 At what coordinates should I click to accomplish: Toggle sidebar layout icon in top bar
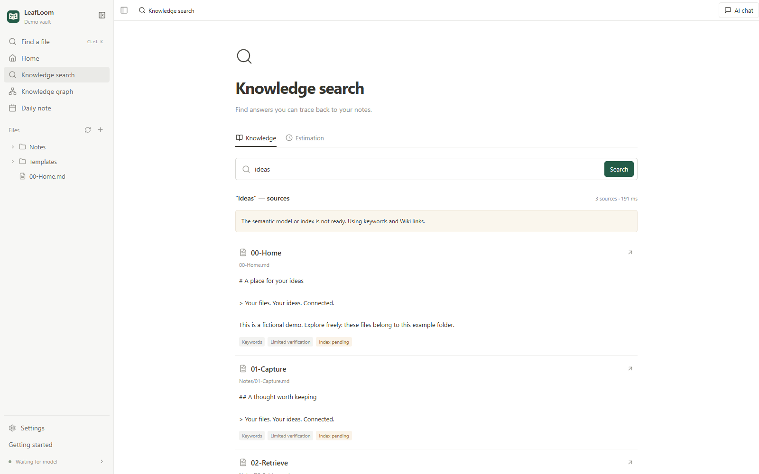124,10
